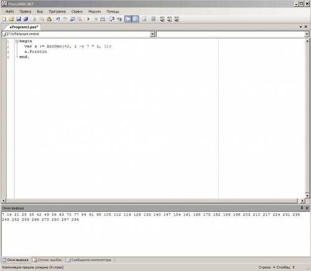Screen dimensions: 311x271
Task: Switch to the Сообщения компилятора tab
Action: pos(89,260)
